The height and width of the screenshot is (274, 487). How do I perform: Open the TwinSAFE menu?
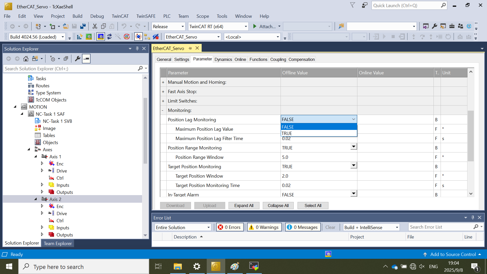pyautogui.click(x=146, y=16)
